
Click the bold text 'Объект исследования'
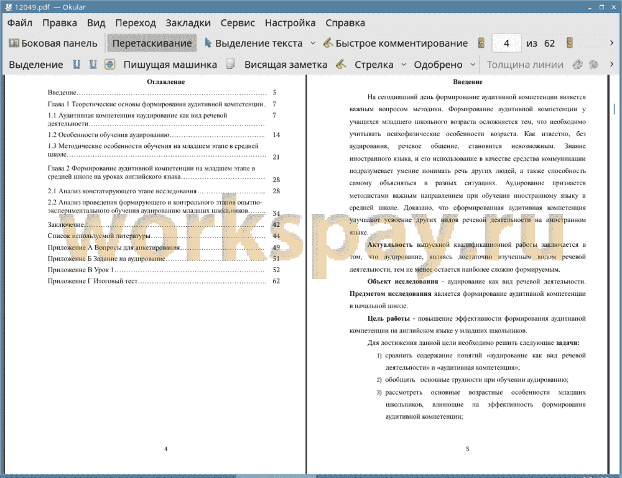click(402, 282)
